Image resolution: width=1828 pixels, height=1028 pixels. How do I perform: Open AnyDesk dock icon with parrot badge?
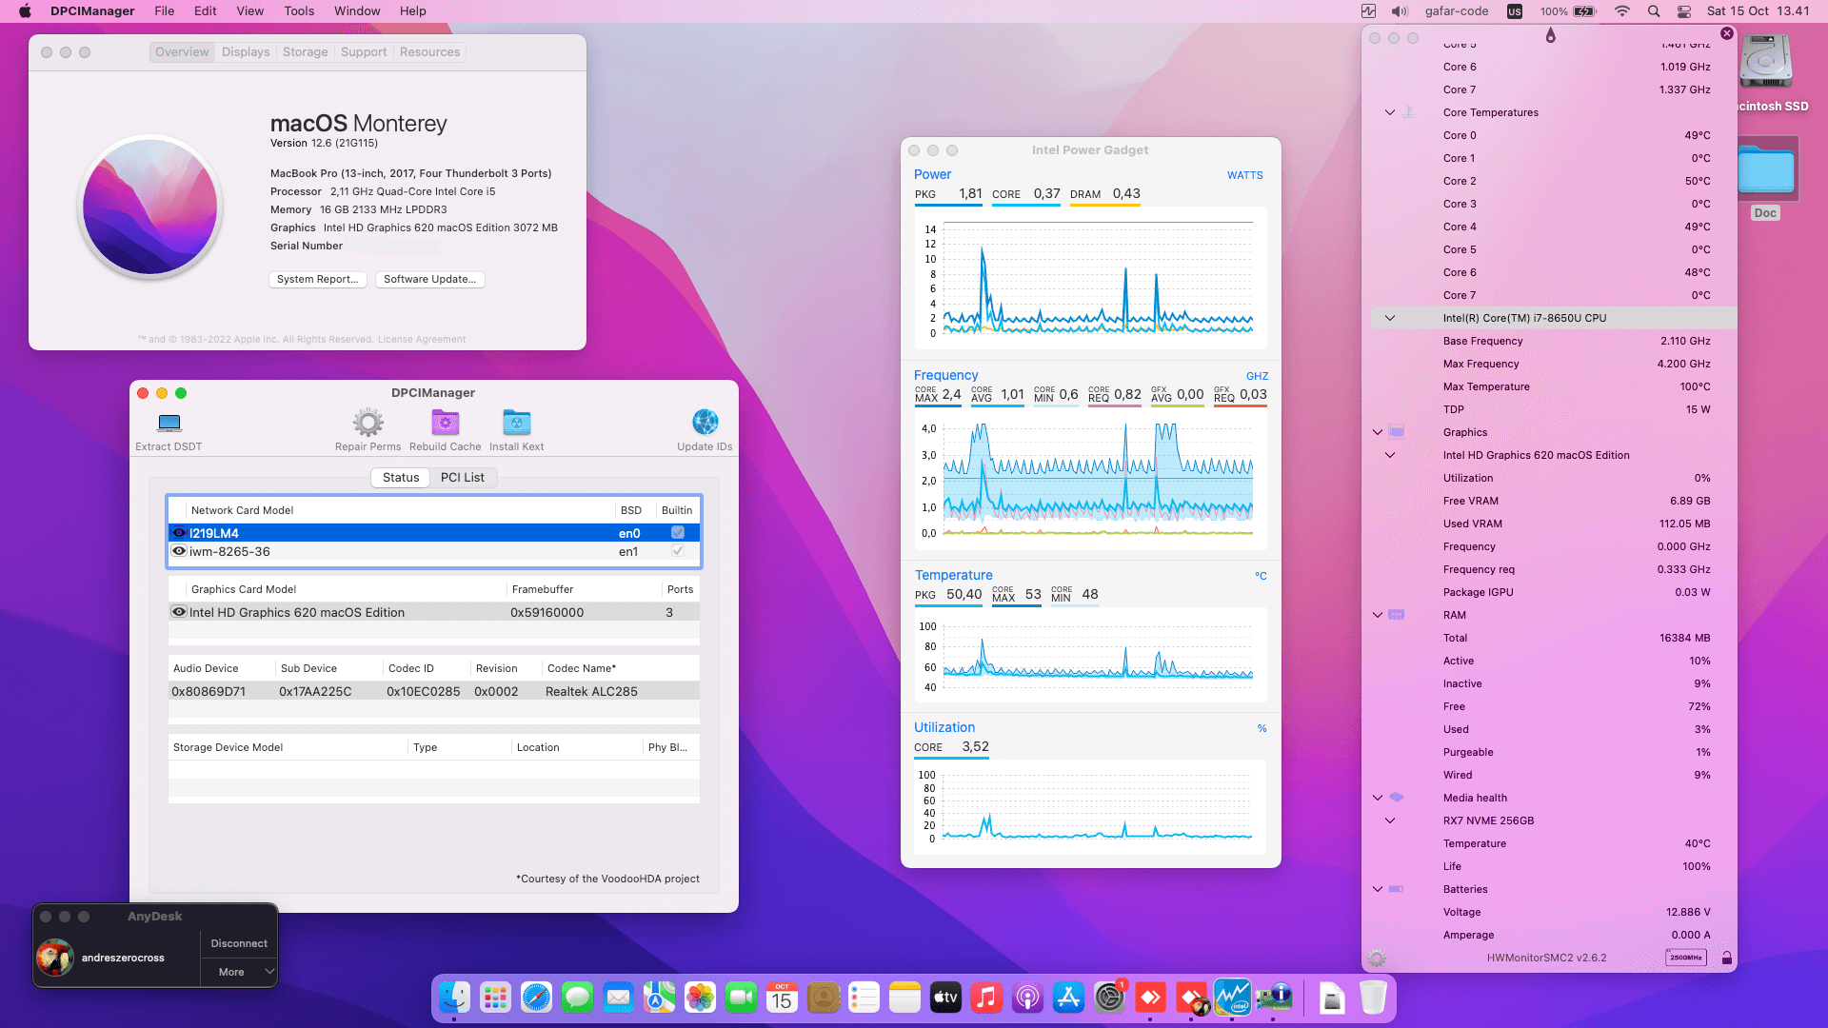[1192, 998]
